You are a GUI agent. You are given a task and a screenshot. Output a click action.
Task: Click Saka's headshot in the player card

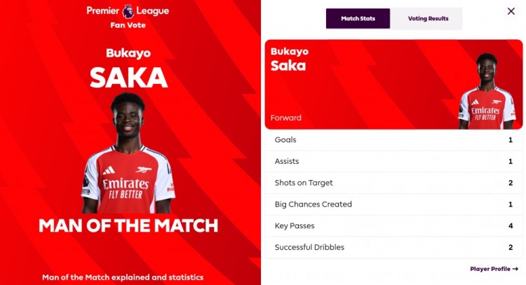[486, 91]
